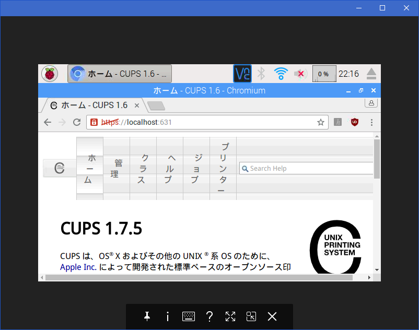419x330 pixels.
Task: Pin the VNC viewer toolbar
Action: (x=147, y=316)
